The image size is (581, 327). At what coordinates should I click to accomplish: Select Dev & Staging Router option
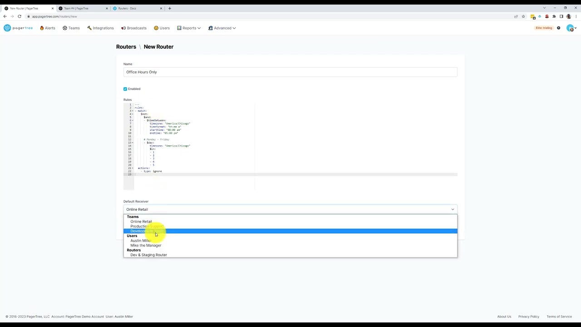pos(290,255)
